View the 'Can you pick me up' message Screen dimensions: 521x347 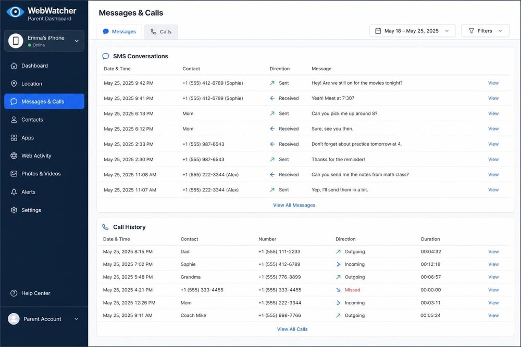pyautogui.click(x=493, y=113)
